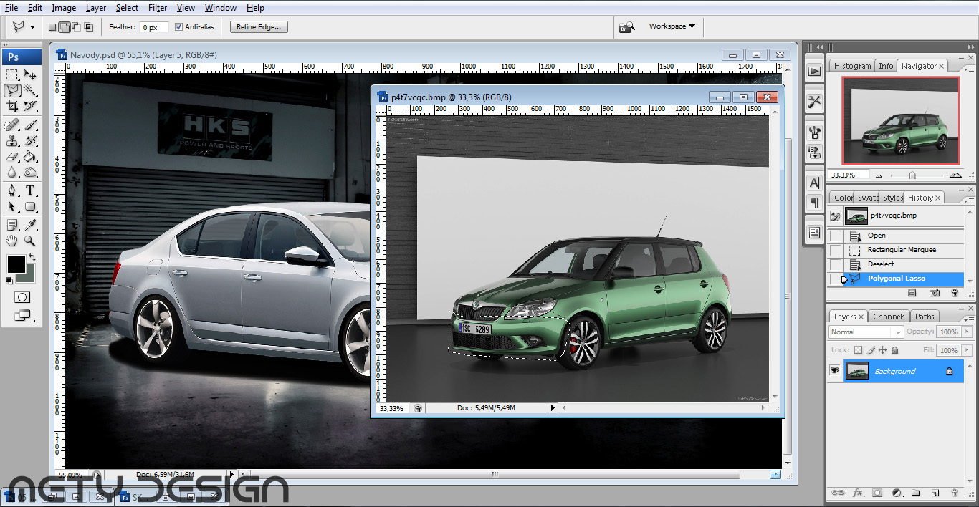Viewport: 979px width, 507px height.
Task: Toggle Quick Mask mode
Action: [22, 297]
